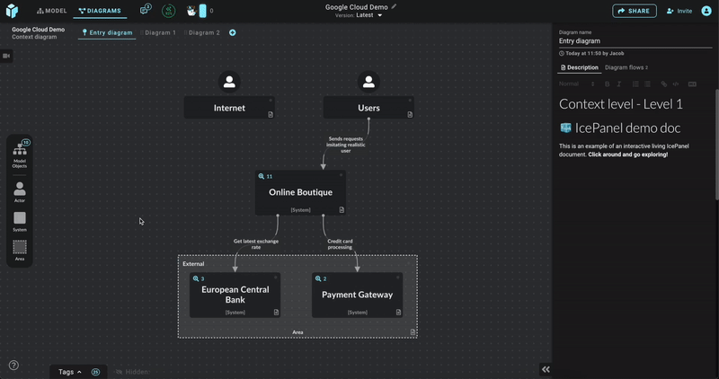Select the Description tab
Screen dimensions: 719x379
click(580, 67)
